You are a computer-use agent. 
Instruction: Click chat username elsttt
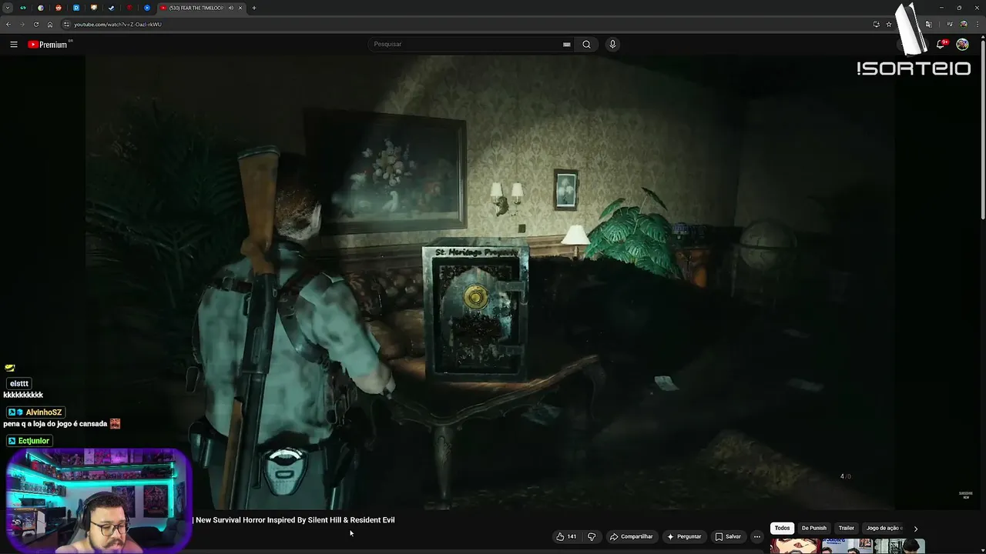click(19, 383)
